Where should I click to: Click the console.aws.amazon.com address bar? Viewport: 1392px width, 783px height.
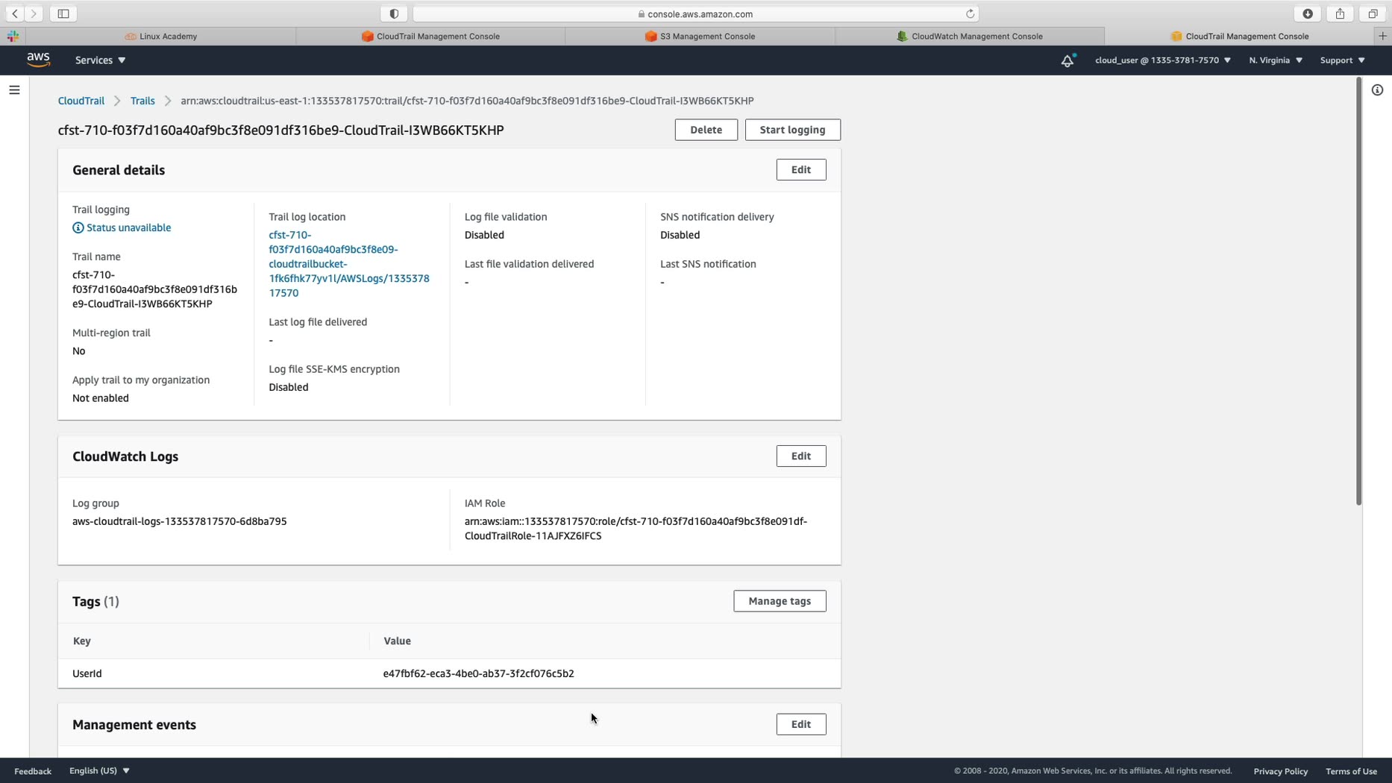[695, 13]
